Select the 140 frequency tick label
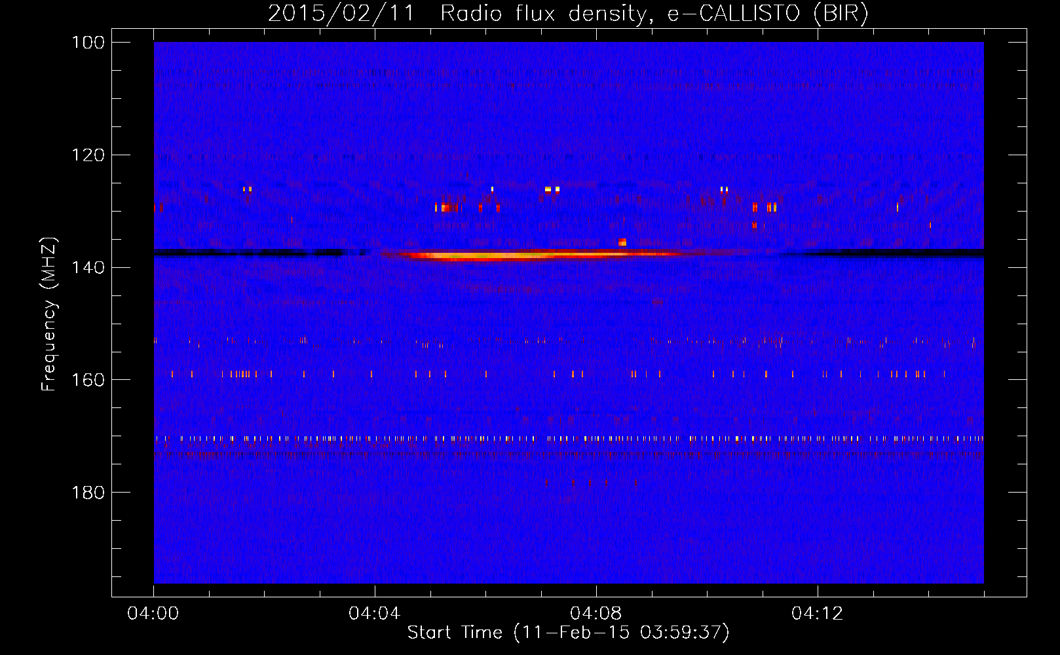The width and height of the screenshot is (1060, 655). 88,267
